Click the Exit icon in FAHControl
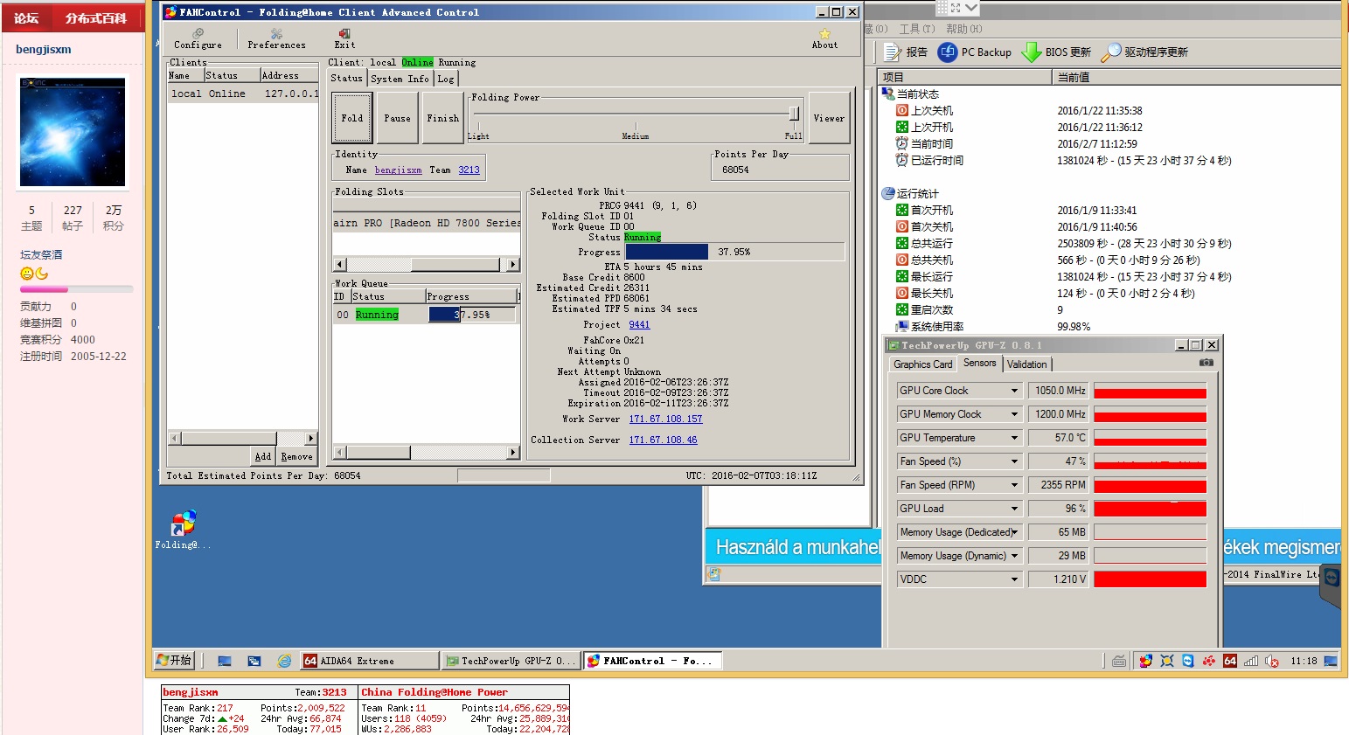 pyautogui.click(x=344, y=34)
